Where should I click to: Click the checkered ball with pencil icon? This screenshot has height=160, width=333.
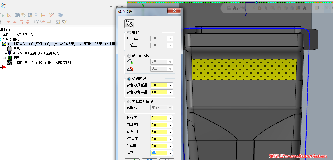tap(64, 22)
